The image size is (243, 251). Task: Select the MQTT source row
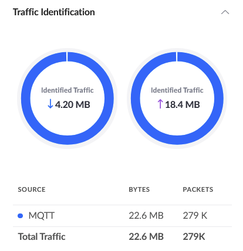tap(122, 216)
